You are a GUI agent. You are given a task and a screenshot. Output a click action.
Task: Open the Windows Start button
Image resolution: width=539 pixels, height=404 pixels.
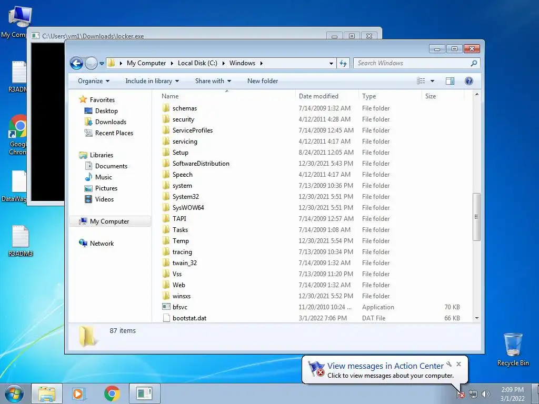tap(14, 393)
